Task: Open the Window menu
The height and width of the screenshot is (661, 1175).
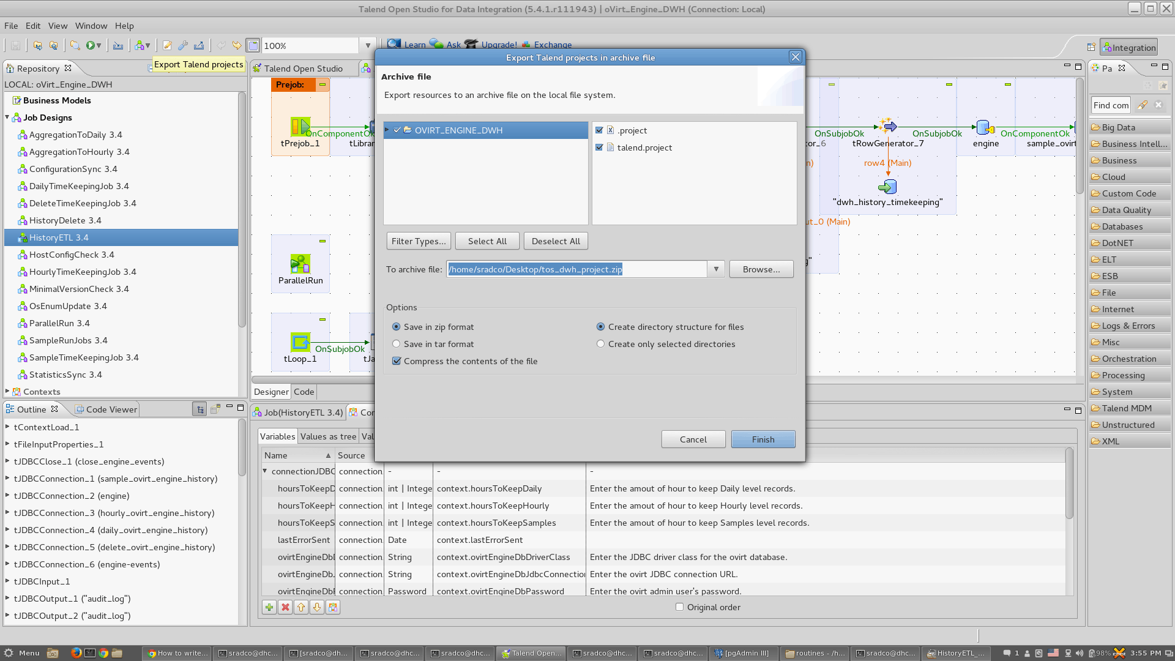Action: click(x=91, y=26)
